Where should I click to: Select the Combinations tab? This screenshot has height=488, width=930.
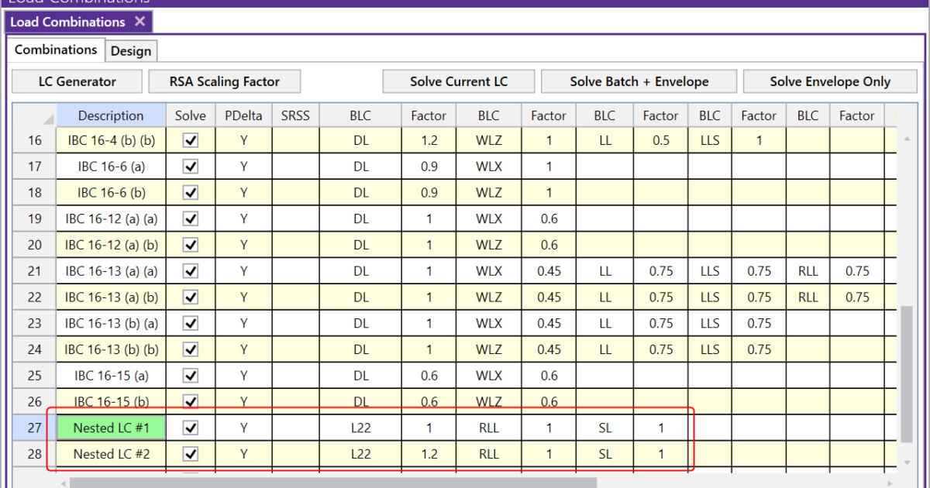tap(55, 50)
